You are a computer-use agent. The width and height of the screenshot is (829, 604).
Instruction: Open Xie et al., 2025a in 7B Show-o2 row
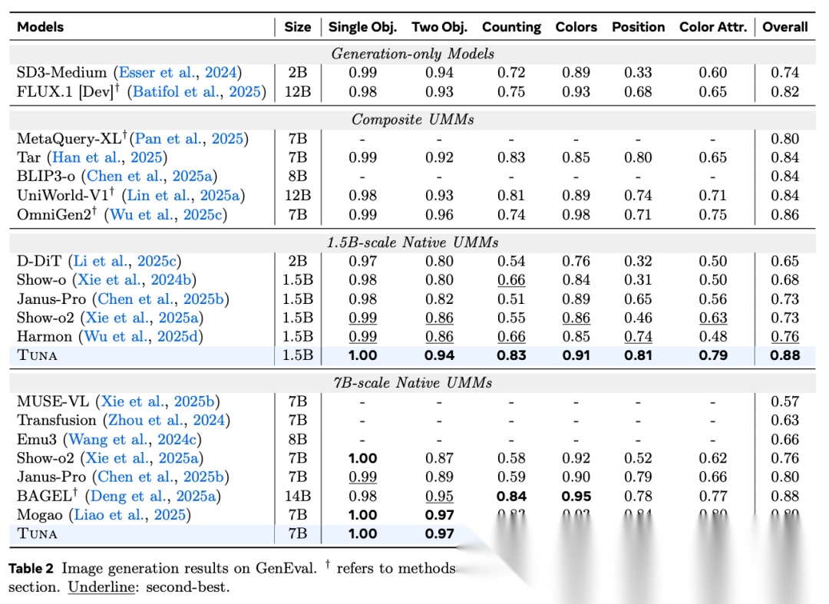(142, 458)
